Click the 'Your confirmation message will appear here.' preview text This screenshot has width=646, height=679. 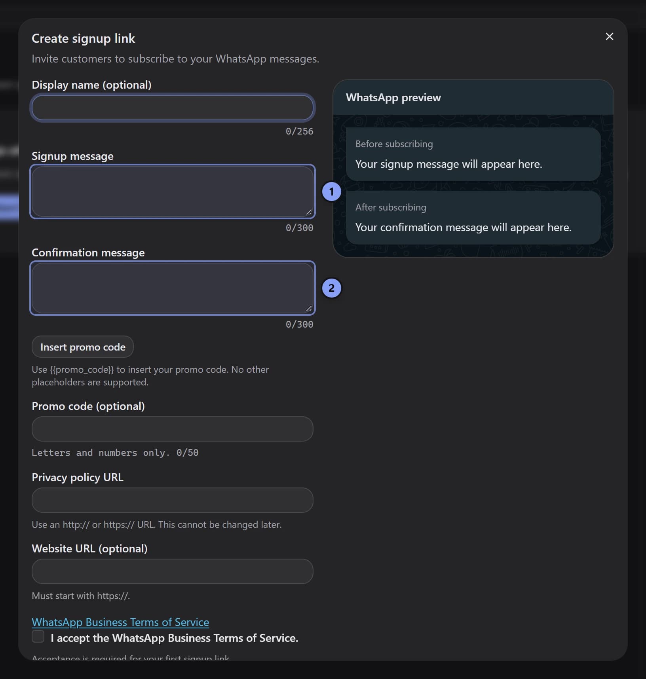464,227
